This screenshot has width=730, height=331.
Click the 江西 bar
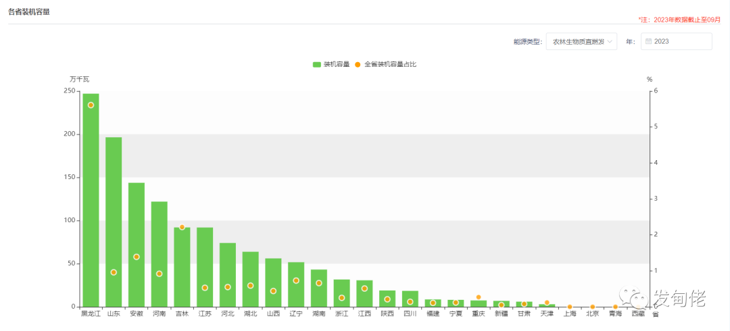coord(364,294)
